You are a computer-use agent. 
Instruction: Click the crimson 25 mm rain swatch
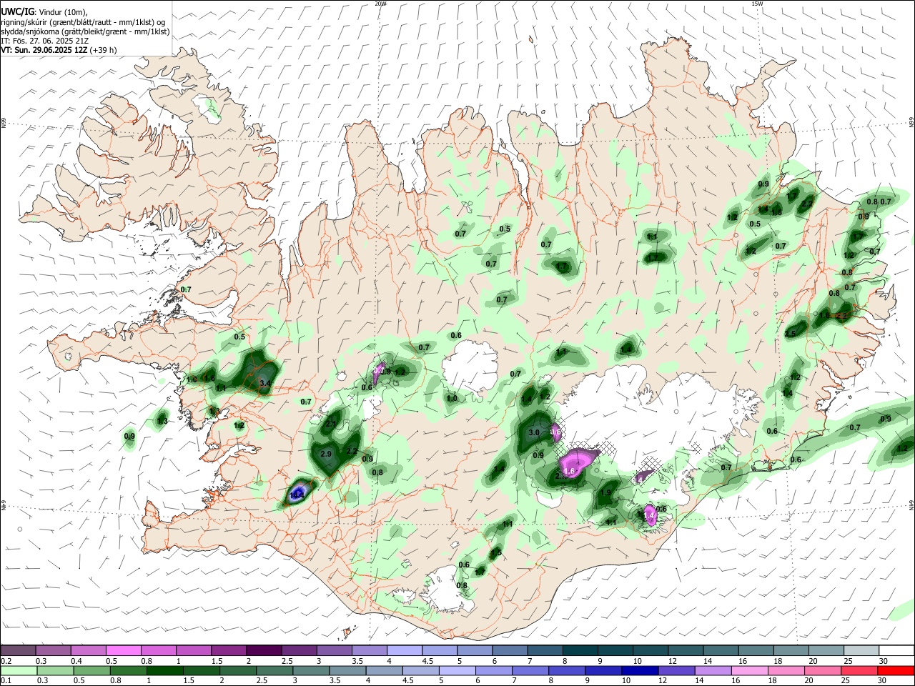pos(859,670)
